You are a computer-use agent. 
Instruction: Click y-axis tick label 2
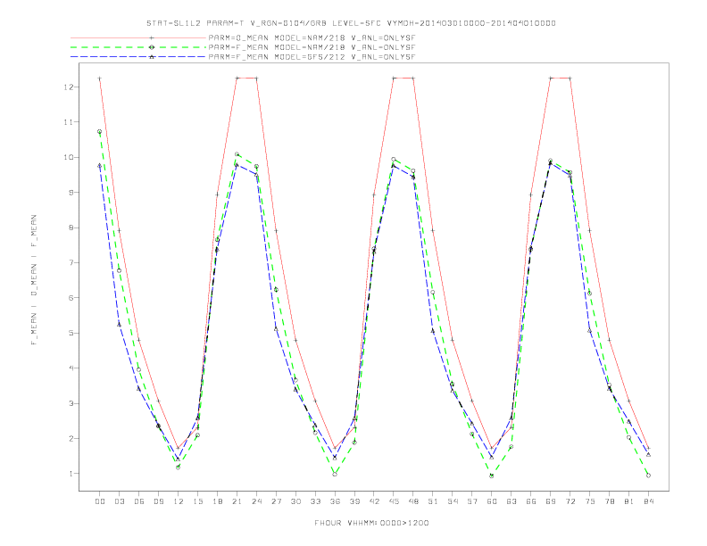[x=71, y=438]
